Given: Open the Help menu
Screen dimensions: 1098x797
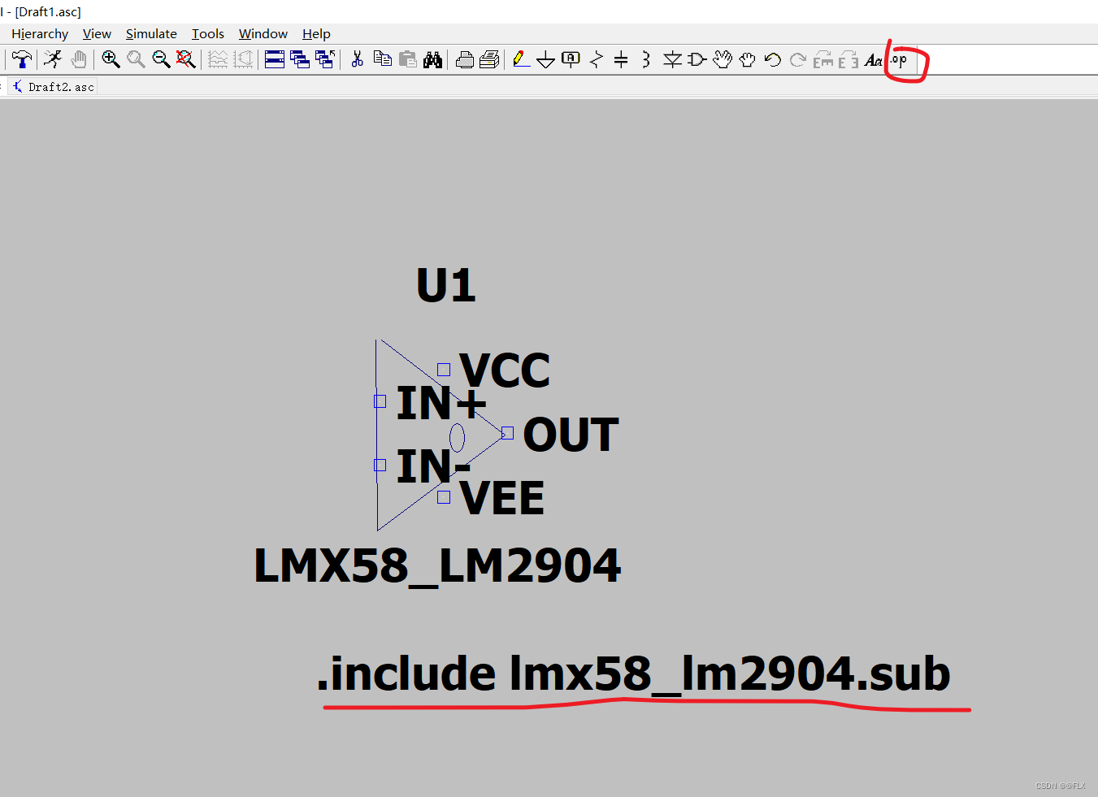Looking at the screenshot, I should [x=316, y=33].
